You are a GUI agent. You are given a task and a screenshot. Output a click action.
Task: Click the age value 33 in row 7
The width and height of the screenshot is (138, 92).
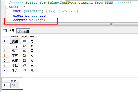25,70
